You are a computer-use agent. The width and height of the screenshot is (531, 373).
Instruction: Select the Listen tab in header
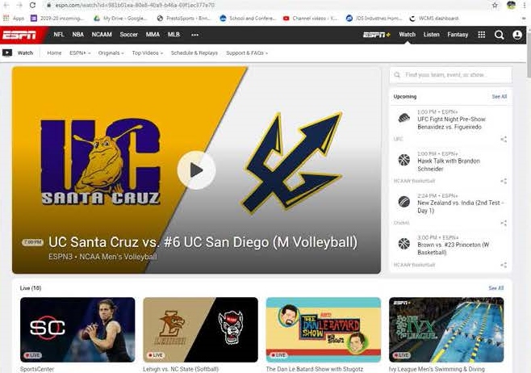(x=431, y=35)
